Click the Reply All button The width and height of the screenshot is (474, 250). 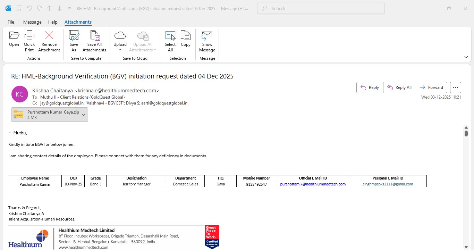point(399,87)
